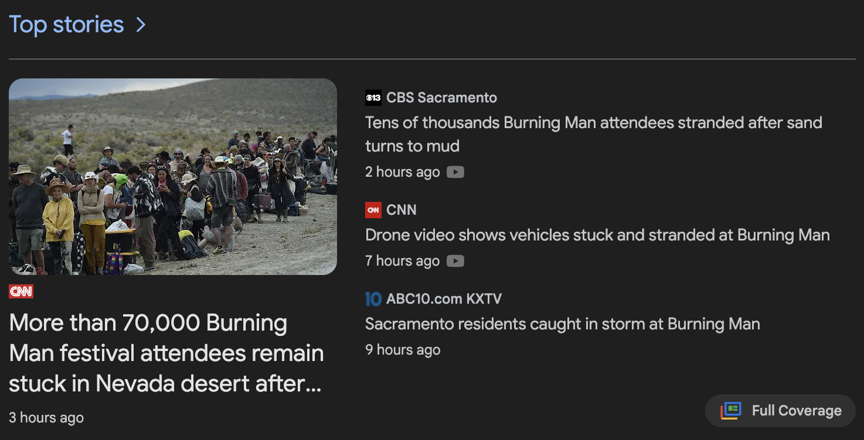
Task: Click the ABC10 logo icon
Action: coord(373,299)
